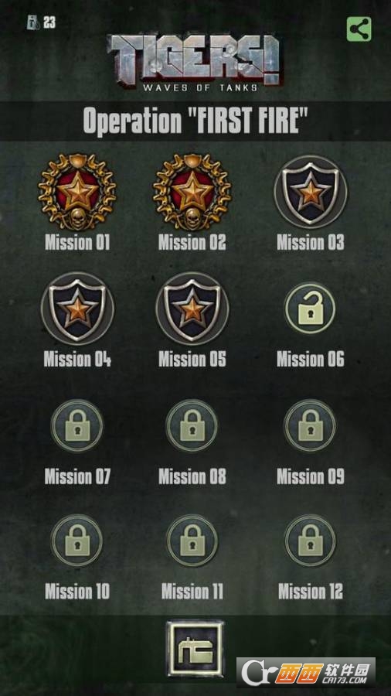Select the Mission 02 gold wreath medal

pyautogui.click(x=192, y=191)
